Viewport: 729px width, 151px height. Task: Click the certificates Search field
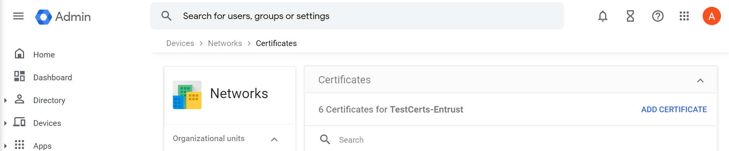(511, 140)
